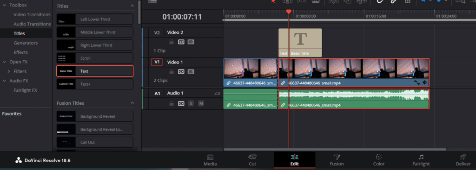This screenshot has width=476, height=170.
Task: Select Background Reveal Lo... Fusion title
Action: tap(95, 129)
